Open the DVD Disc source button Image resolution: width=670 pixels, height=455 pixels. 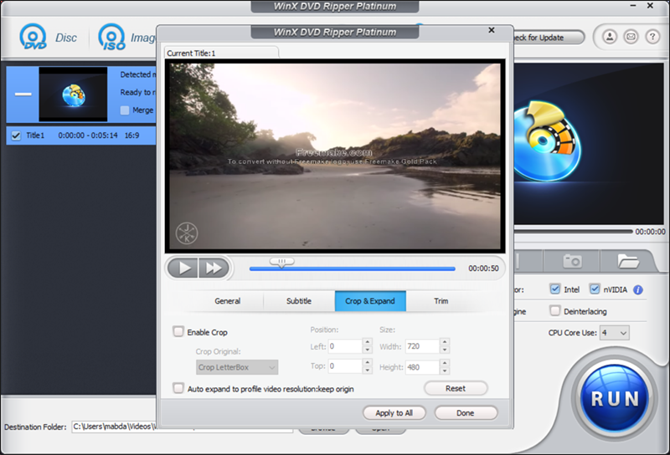point(48,37)
